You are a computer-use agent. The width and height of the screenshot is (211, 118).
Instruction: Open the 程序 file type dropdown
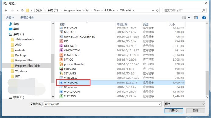coord(185,104)
